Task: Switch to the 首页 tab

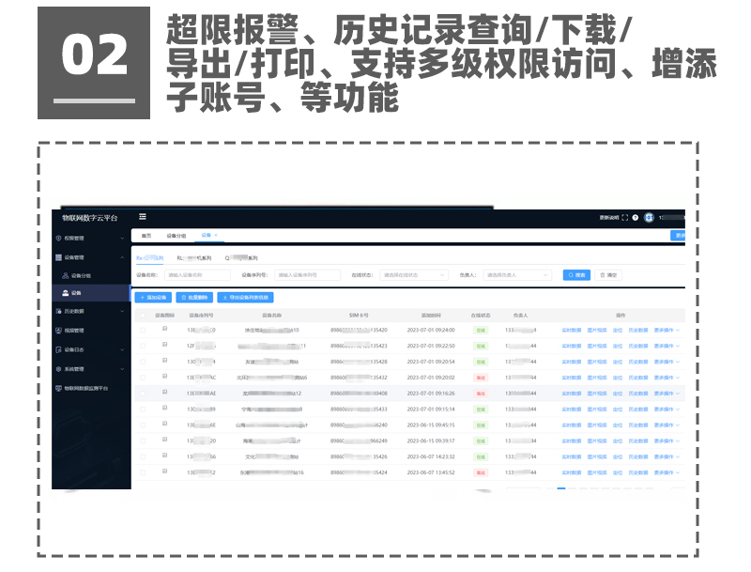Action: tap(146, 236)
